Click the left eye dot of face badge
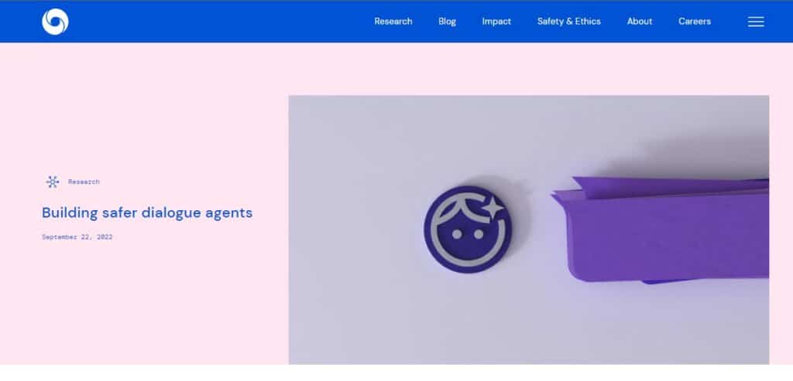This screenshot has width=793, height=381. [457, 234]
